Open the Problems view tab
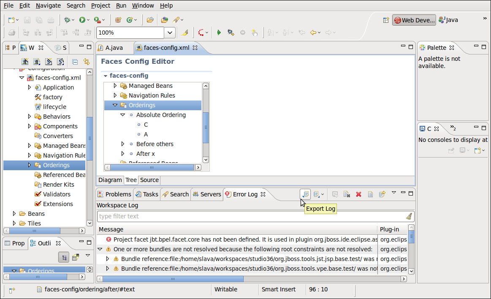 [114, 194]
